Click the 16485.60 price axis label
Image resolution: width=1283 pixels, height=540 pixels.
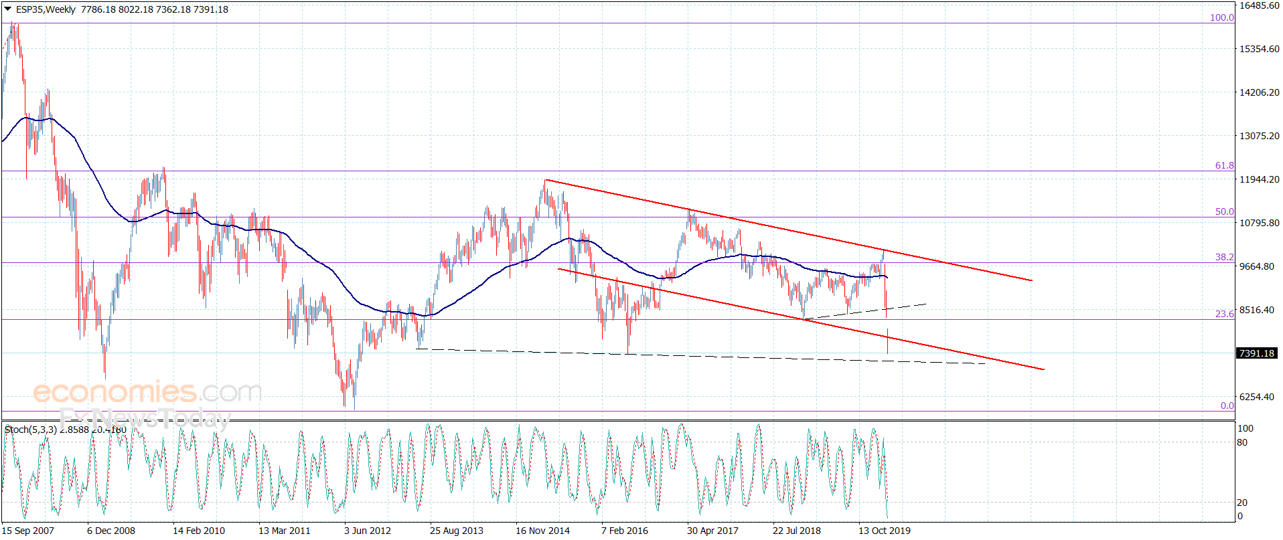tap(1260, 5)
